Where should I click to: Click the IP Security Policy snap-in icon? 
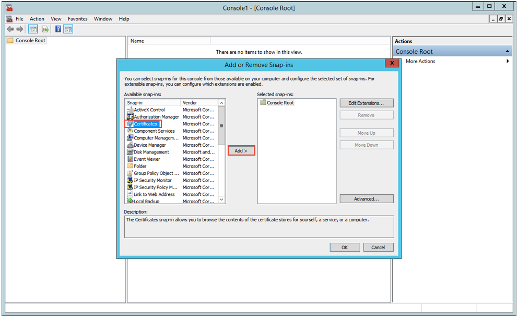(x=130, y=187)
